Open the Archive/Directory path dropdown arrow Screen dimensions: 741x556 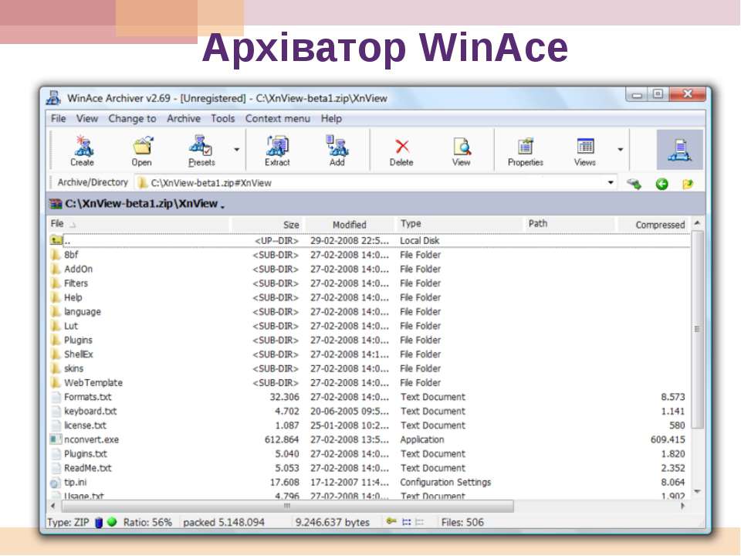611,182
